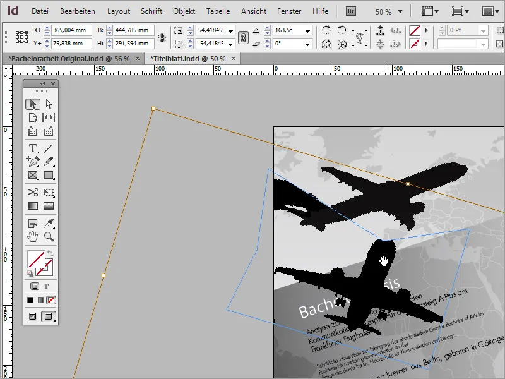This screenshot has height=379, width=505.
Task: Choose the Zoom magnifier tool
Action: tap(49, 236)
